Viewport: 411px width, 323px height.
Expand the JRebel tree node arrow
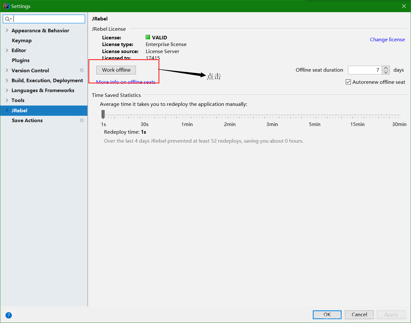point(7,110)
